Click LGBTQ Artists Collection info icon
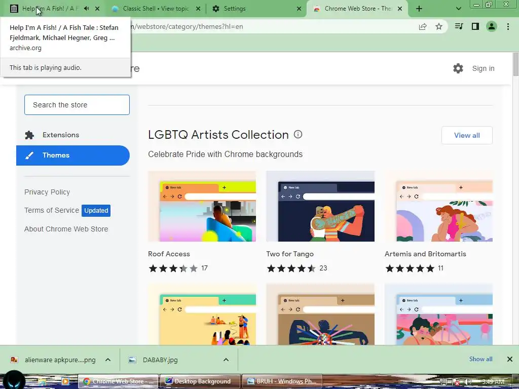The image size is (519, 389). 298,134
